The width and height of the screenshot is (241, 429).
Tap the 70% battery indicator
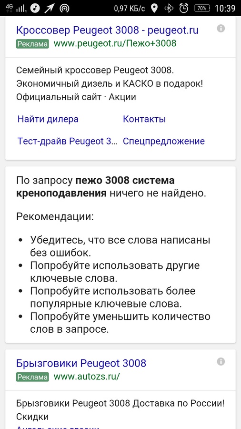(x=202, y=9)
